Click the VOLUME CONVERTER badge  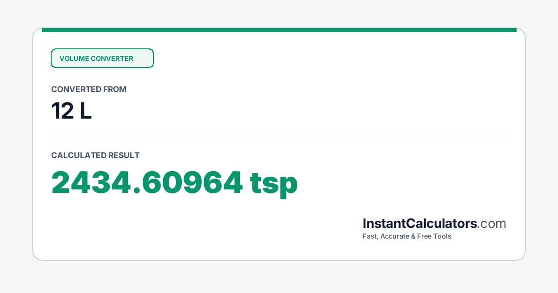[x=102, y=58]
